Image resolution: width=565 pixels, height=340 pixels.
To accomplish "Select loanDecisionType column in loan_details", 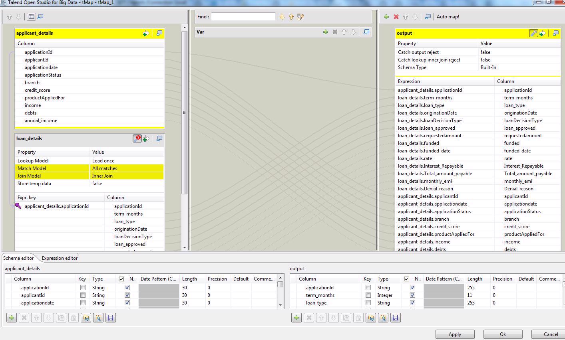I will [133, 237].
